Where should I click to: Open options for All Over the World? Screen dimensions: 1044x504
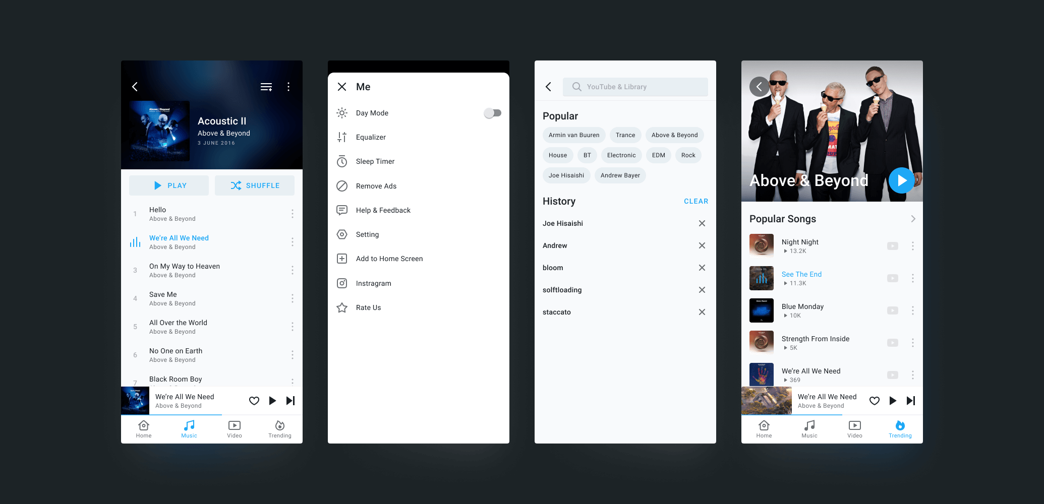coord(293,327)
